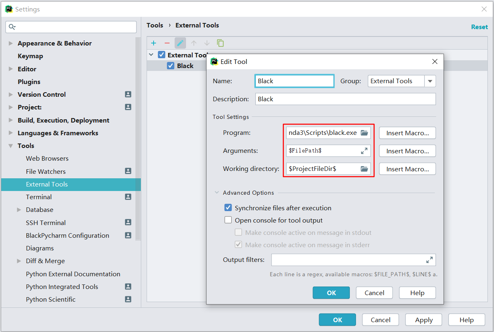The width and height of the screenshot is (494, 332).
Task: Click the Tools breadcrumb in header
Action: tap(155, 25)
